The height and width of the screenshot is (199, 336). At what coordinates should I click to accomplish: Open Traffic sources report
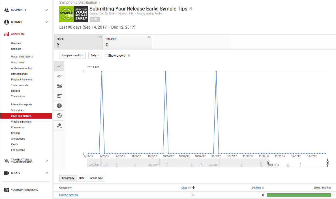click(20, 85)
